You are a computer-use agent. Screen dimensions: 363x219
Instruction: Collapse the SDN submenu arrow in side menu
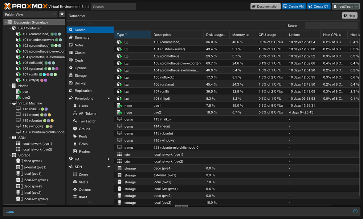(109, 167)
